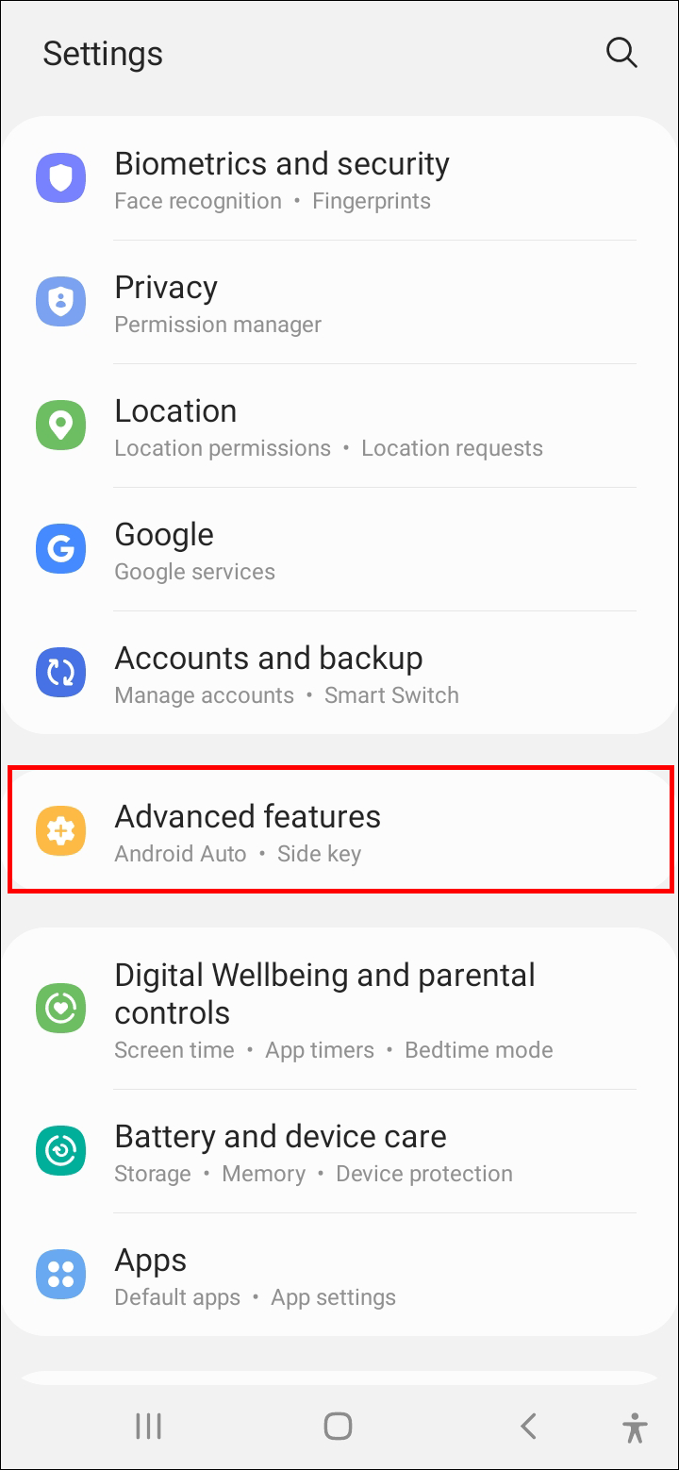Tap the Biometrics and security shield icon
This screenshot has width=679, height=1470.
(60, 178)
